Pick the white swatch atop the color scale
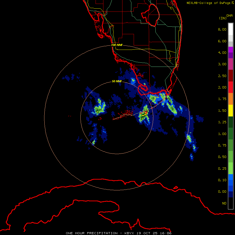235x235 pixels. click(231, 29)
